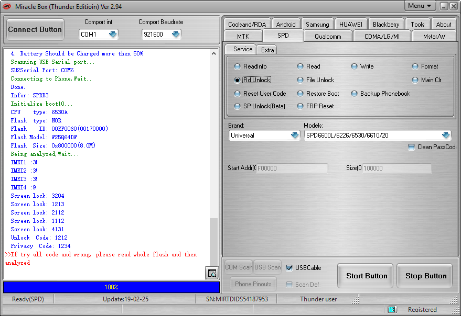Image resolution: width=461 pixels, height=316 pixels.
Task: Switch to the Qualcomm tab
Action: pyautogui.click(x=328, y=37)
